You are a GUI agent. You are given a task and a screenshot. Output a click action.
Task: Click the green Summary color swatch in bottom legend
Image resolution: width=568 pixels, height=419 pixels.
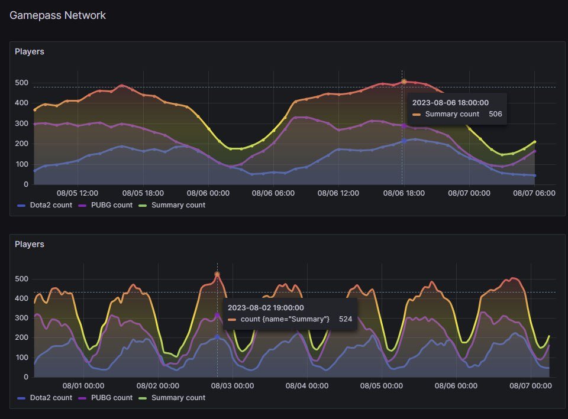coord(143,398)
